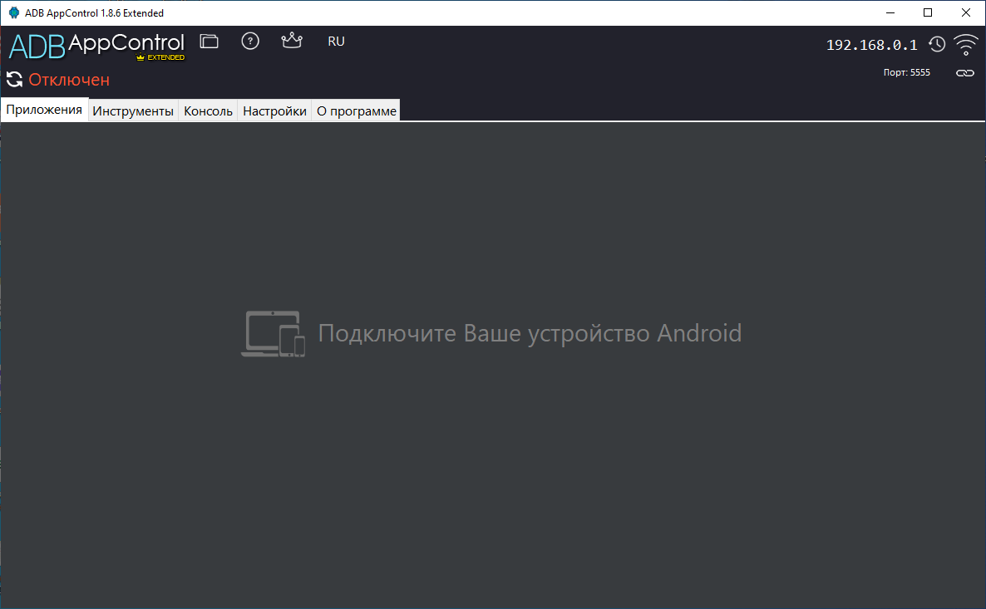
Task: Click the red Отключен status text
Action: click(x=69, y=80)
